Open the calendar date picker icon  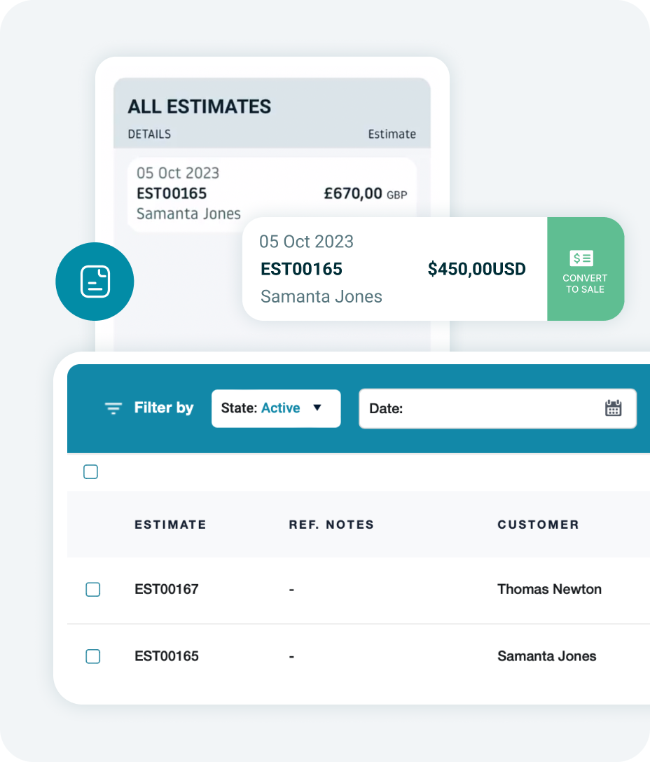coord(613,408)
